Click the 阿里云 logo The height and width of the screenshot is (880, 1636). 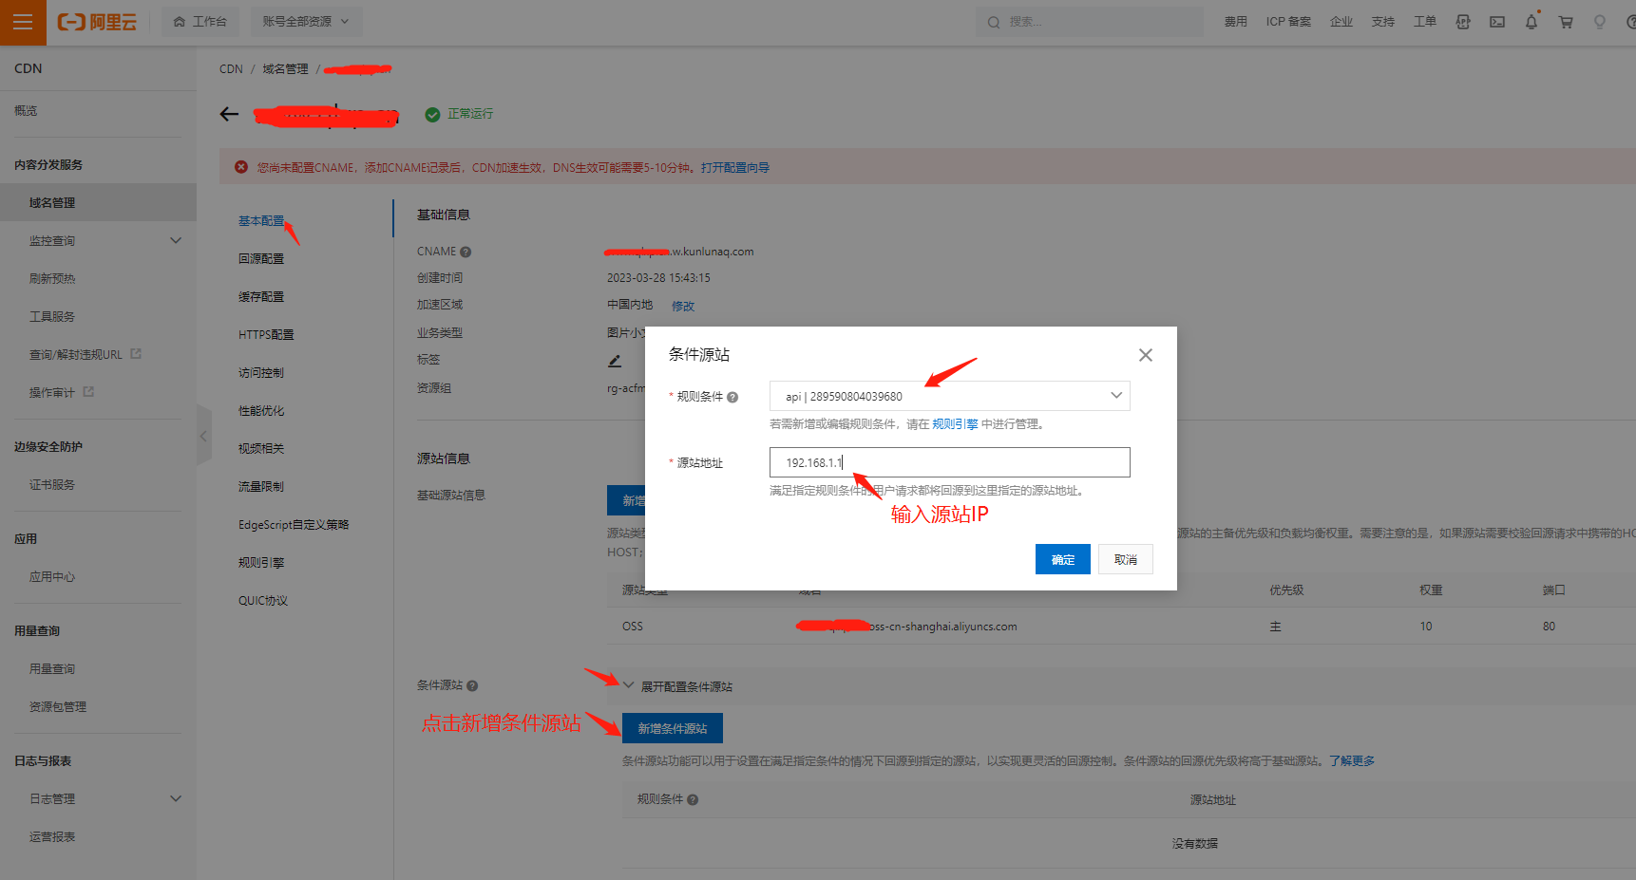pos(97,22)
